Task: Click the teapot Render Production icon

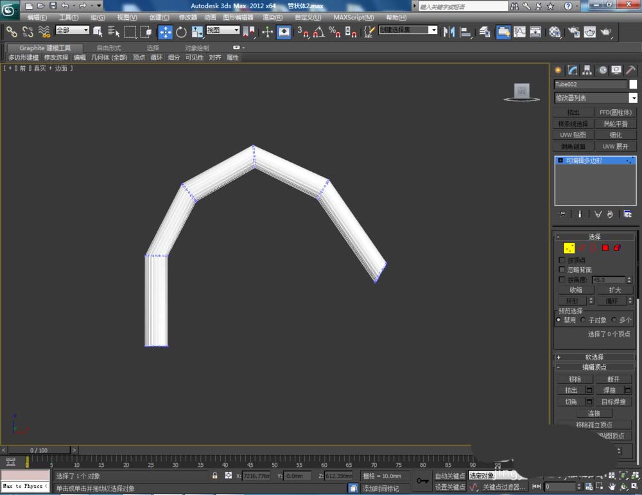Action: point(605,31)
